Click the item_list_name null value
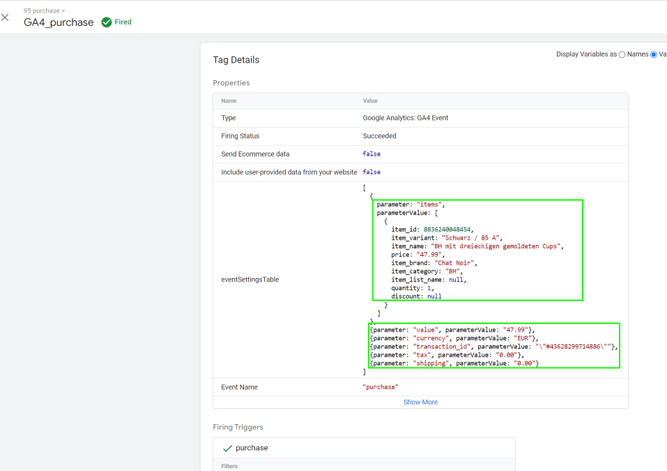The width and height of the screenshot is (667, 471). pyautogui.click(x=456, y=279)
